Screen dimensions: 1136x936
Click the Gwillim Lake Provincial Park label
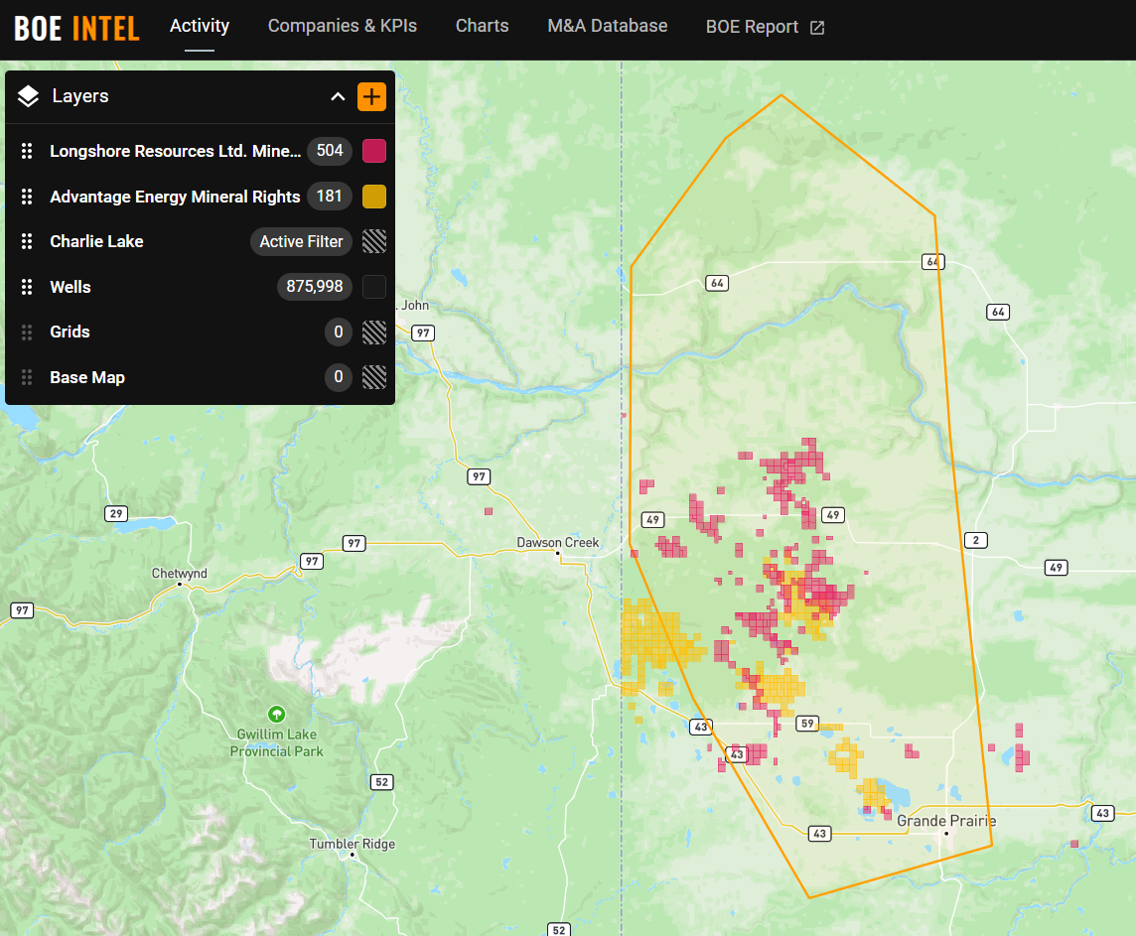click(277, 742)
